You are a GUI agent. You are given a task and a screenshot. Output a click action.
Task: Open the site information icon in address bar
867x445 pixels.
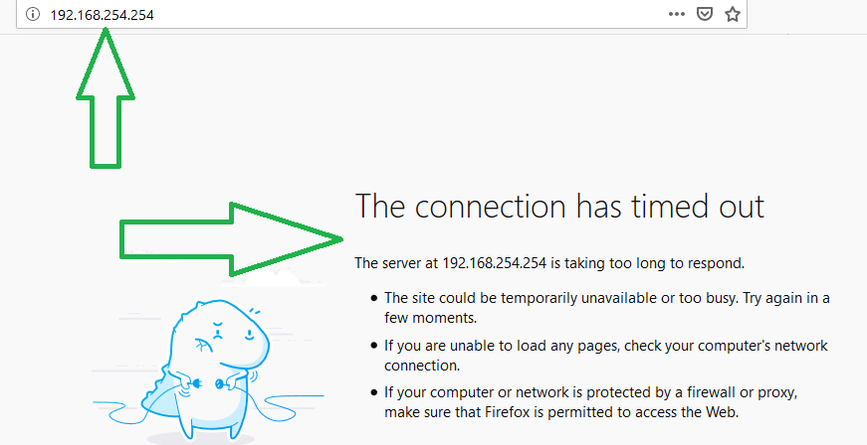[x=33, y=14]
